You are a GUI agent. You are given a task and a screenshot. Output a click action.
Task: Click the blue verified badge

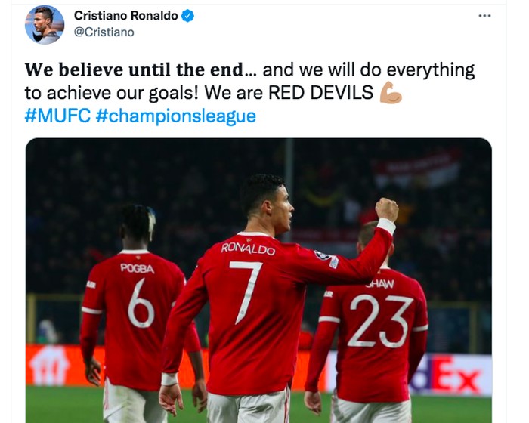pyautogui.click(x=188, y=16)
